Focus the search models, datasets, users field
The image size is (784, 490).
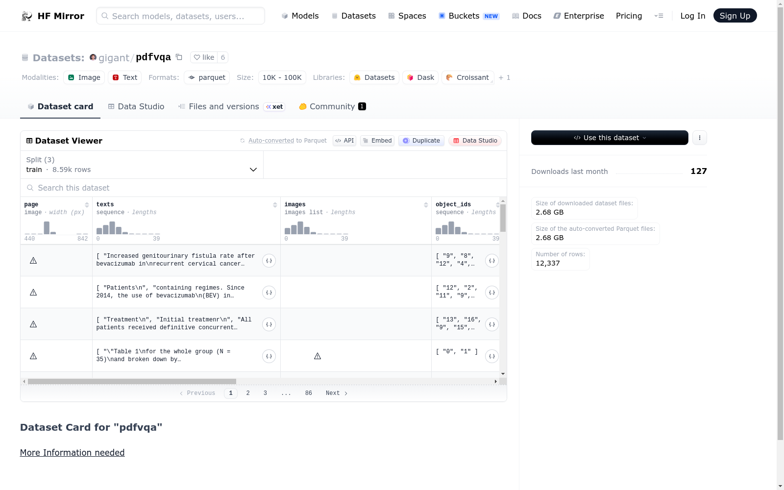180,16
